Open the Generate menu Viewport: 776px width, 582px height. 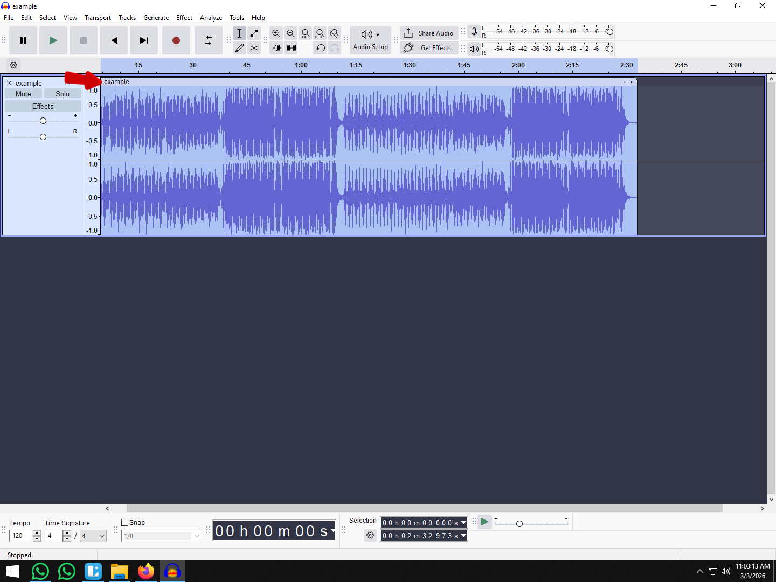156,18
